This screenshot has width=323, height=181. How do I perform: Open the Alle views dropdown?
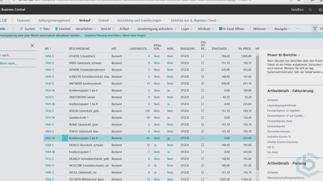point(5,29)
